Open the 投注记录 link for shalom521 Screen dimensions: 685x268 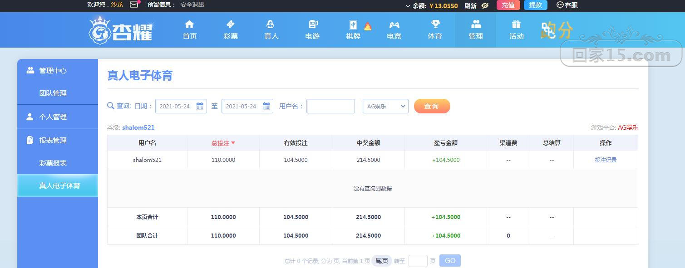[x=606, y=160]
